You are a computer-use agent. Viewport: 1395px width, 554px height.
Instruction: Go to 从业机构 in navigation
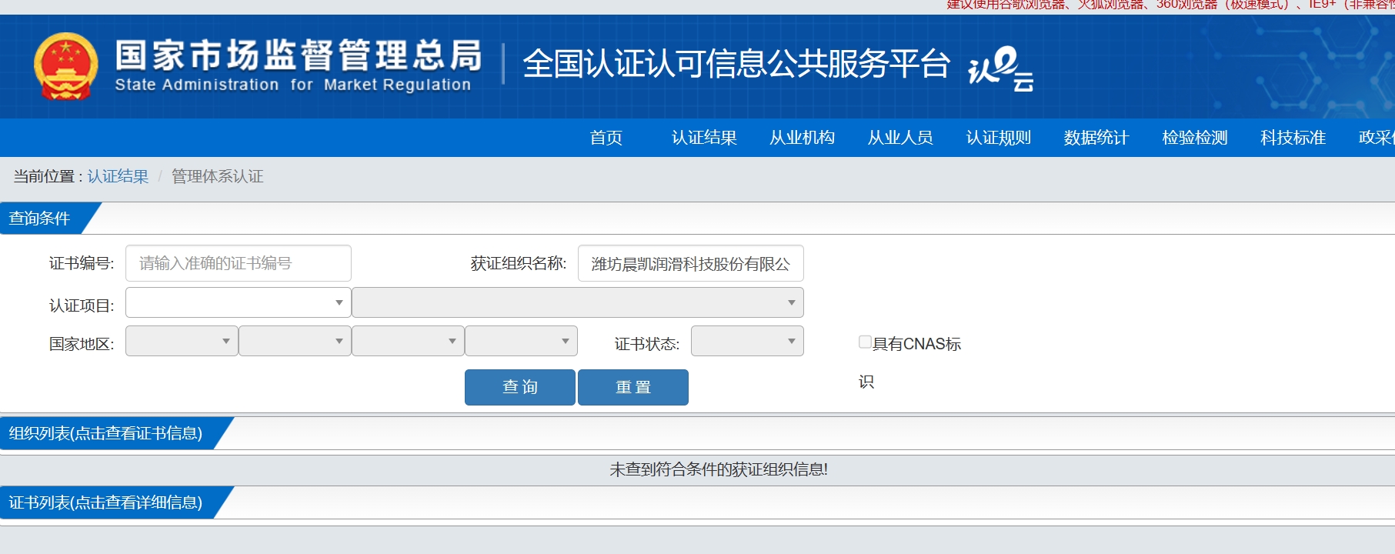click(803, 138)
